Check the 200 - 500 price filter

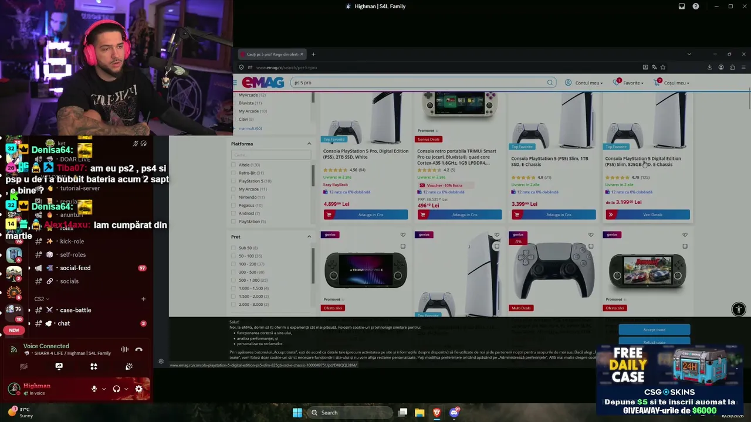(234, 272)
